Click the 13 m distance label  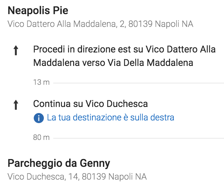tap(41, 82)
